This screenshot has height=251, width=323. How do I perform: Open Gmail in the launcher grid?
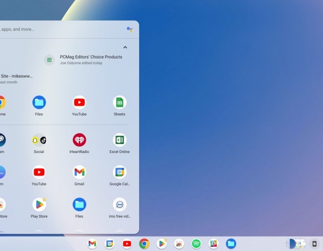coord(79,172)
